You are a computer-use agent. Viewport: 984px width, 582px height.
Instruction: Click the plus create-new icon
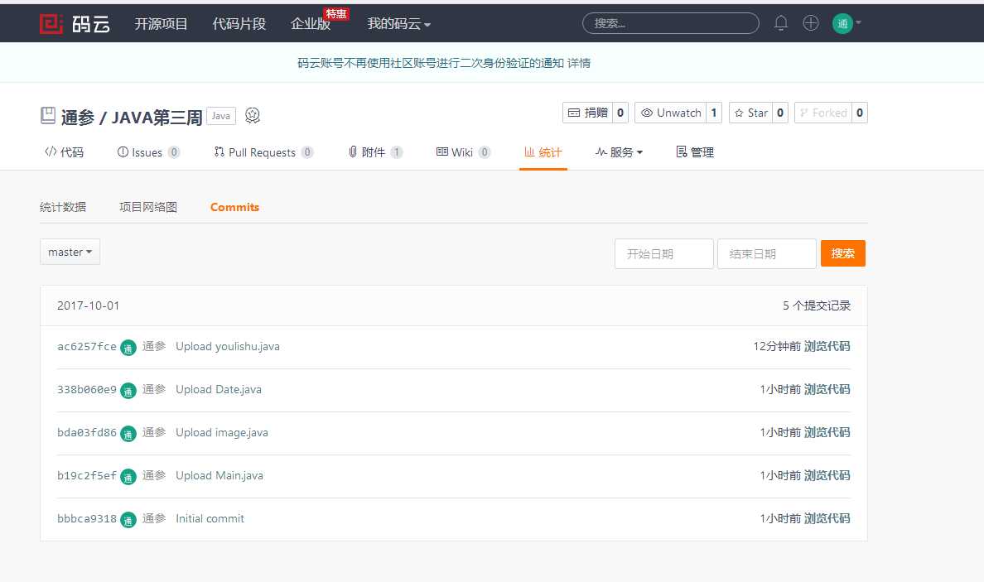[x=811, y=23]
